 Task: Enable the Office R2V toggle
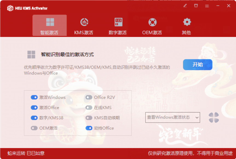click(x=89, y=97)
